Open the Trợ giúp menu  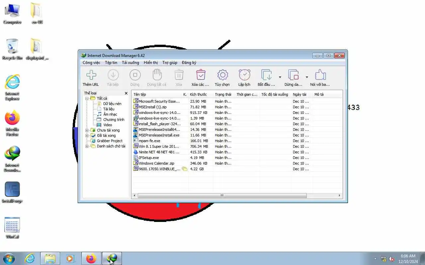[170, 63]
